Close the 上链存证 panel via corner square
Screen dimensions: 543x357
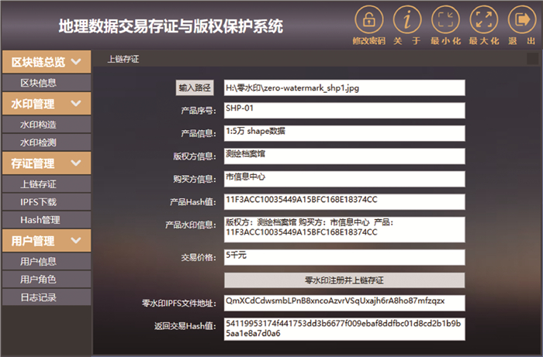click(531, 59)
